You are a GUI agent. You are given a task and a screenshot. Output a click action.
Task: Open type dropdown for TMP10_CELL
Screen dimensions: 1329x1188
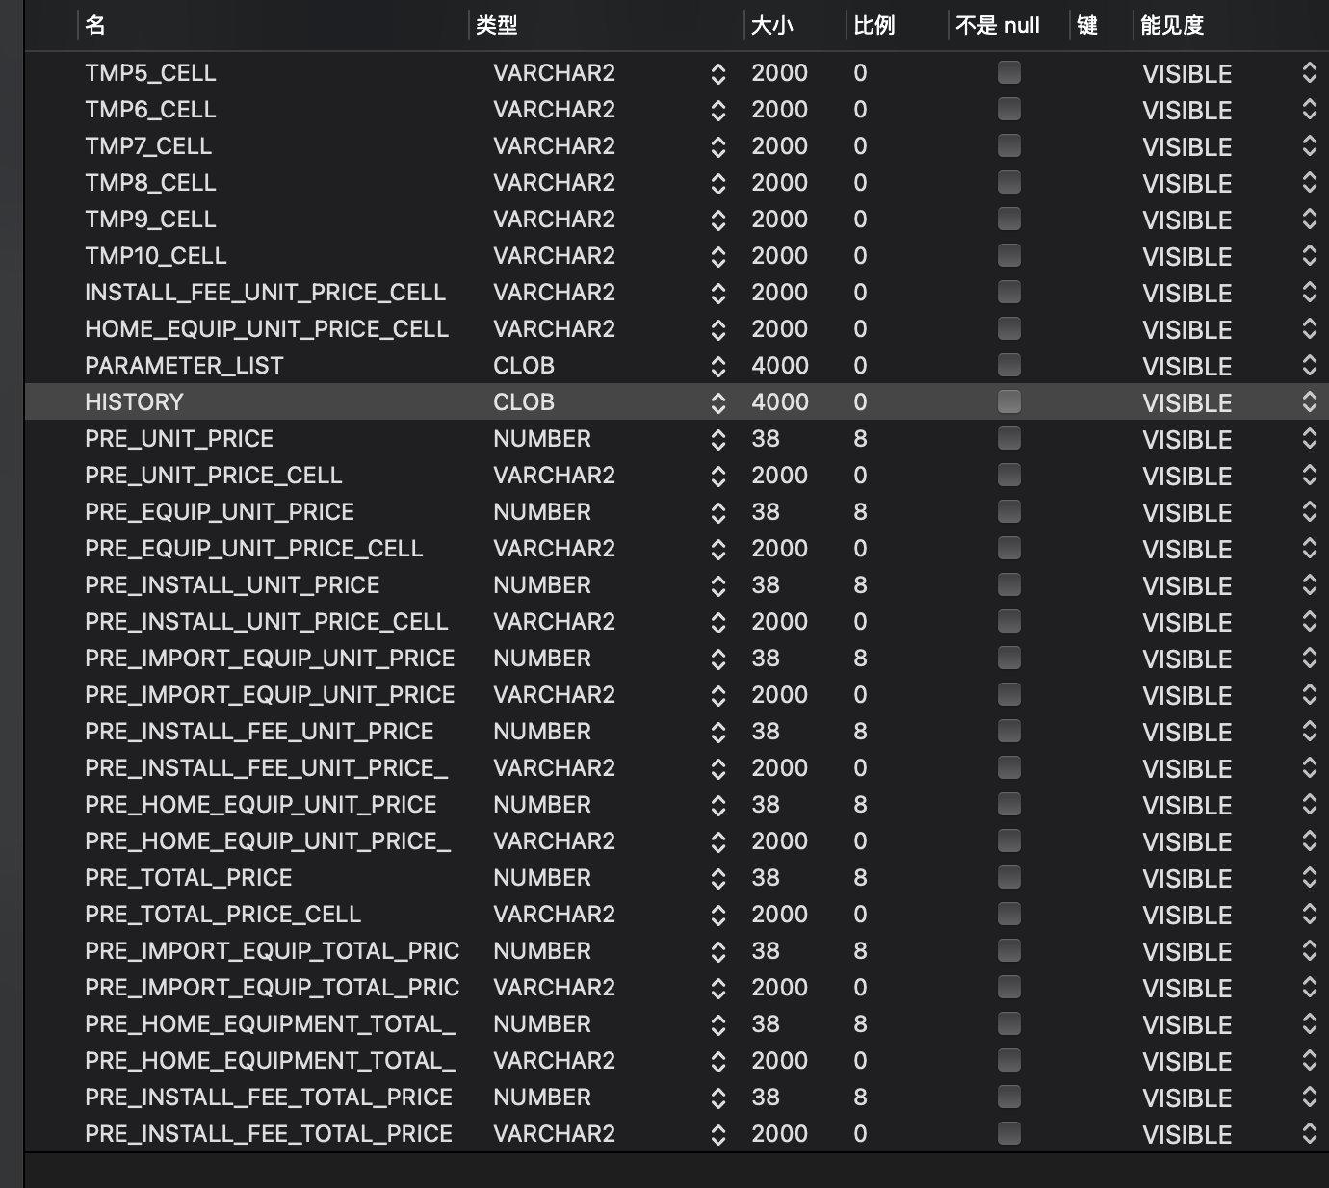click(x=717, y=257)
